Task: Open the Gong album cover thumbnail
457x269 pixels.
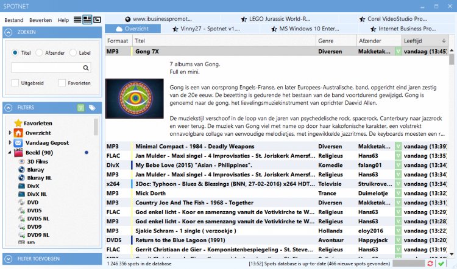Action: tap(135, 99)
